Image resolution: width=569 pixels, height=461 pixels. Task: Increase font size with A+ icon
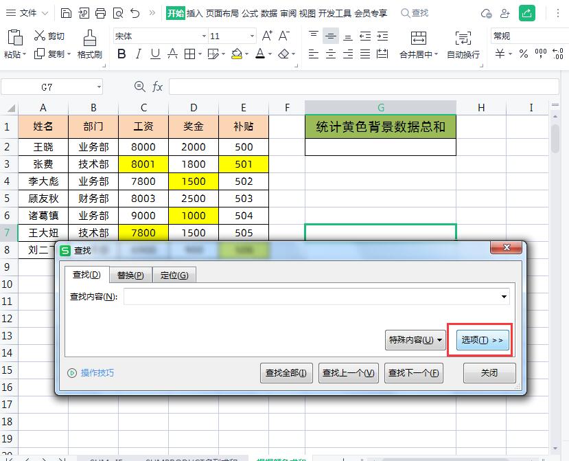coord(267,36)
